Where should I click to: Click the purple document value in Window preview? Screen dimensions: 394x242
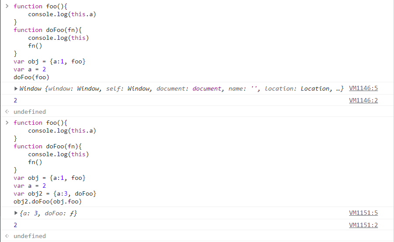(x=207, y=89)
